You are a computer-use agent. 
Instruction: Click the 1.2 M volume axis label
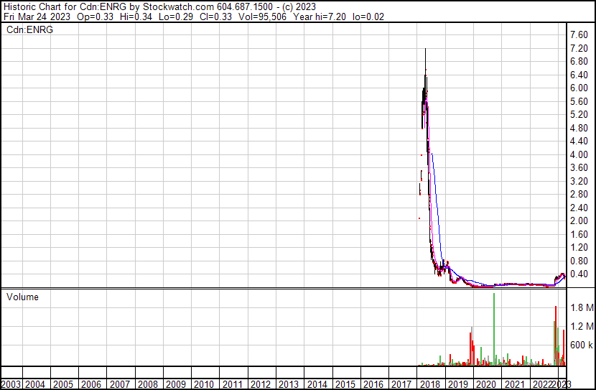click(x=581, y=327)
